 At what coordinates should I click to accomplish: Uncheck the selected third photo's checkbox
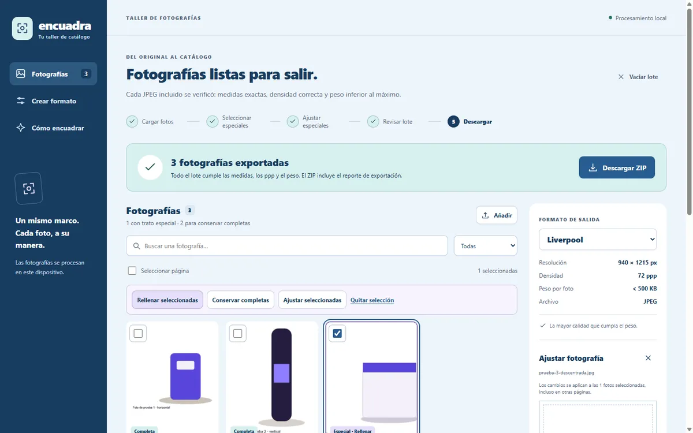click(337, 333)
